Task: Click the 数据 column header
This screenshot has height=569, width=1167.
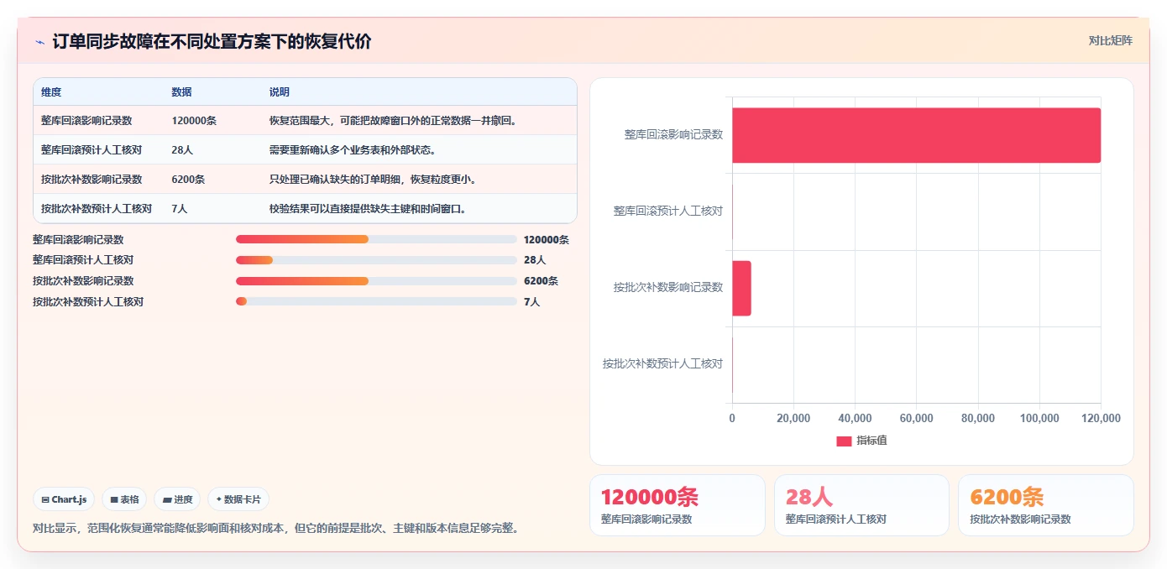Action: point(181,92)
